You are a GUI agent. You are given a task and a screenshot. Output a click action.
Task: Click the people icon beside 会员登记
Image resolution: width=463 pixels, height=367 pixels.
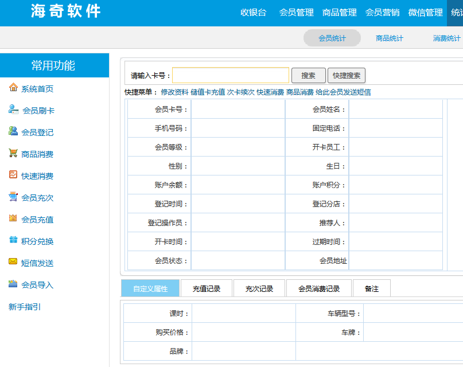click(13, 131)
